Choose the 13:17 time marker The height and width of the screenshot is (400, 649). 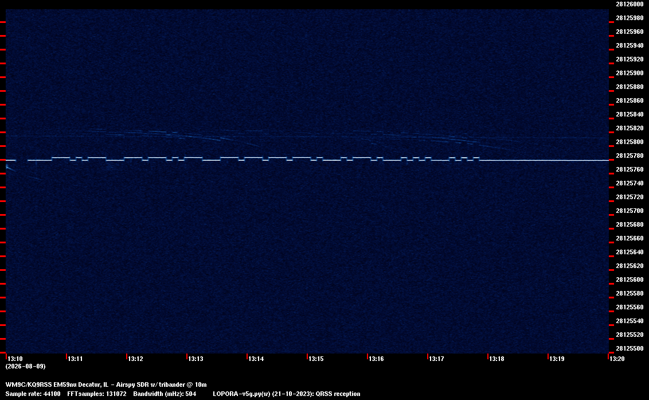coord(436,359)
